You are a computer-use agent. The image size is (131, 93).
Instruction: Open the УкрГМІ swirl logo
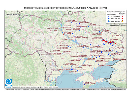pos(8,83)
